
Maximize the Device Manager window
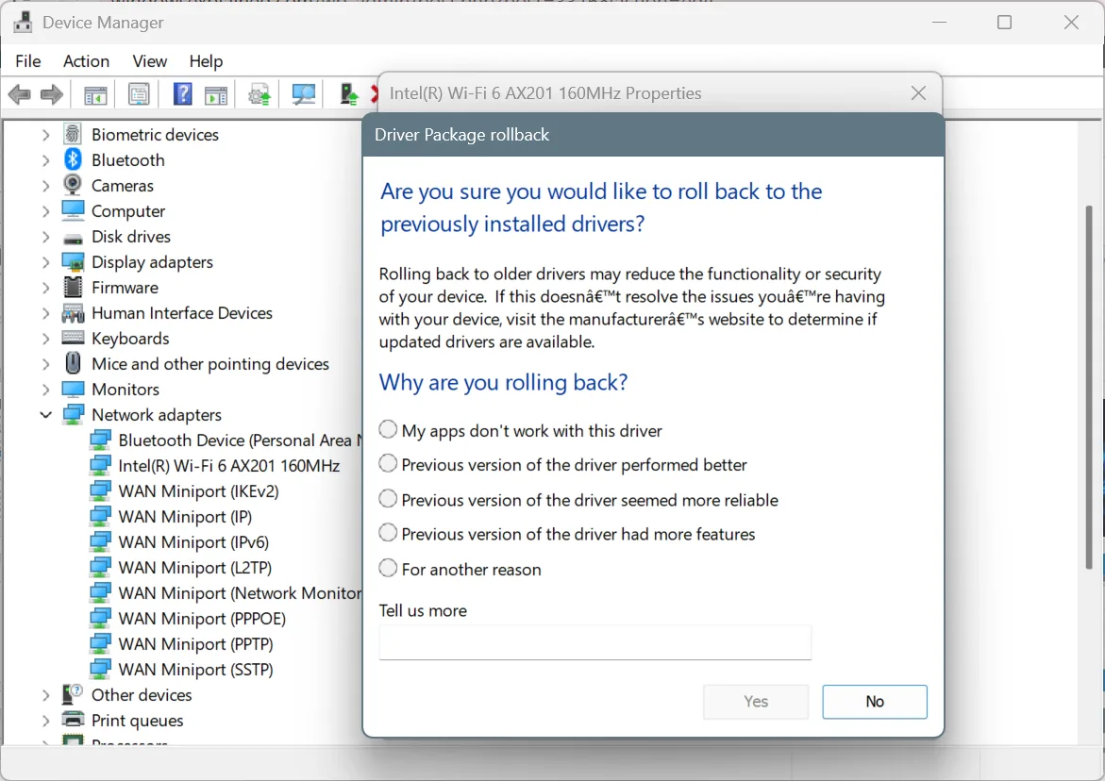pos(1004,23)
